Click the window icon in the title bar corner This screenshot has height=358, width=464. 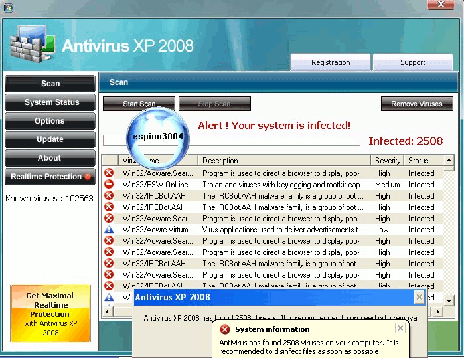[x=8, y=8]
